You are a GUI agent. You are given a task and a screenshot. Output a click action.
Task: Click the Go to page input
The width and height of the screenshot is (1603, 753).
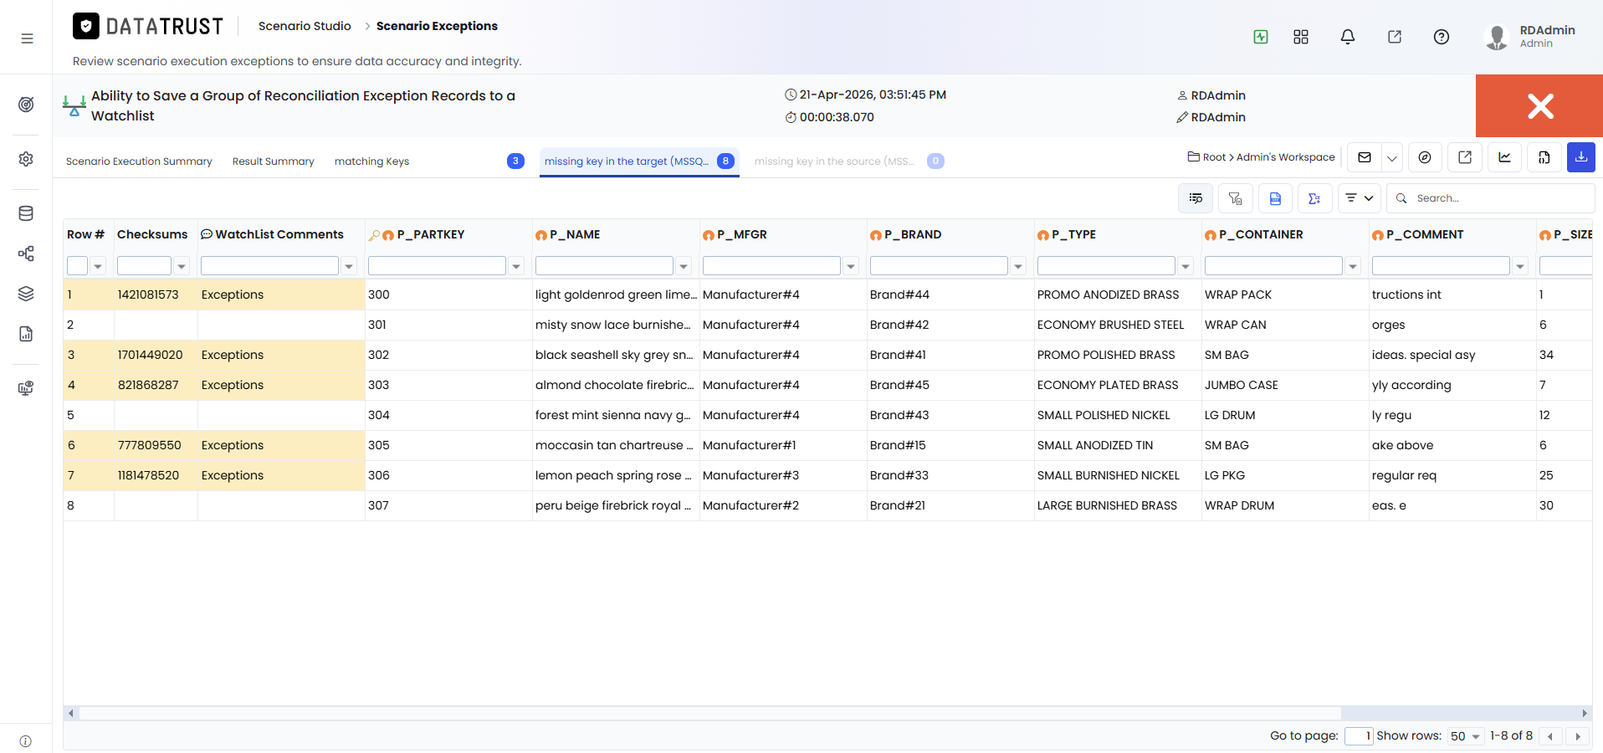(1359, 736)
